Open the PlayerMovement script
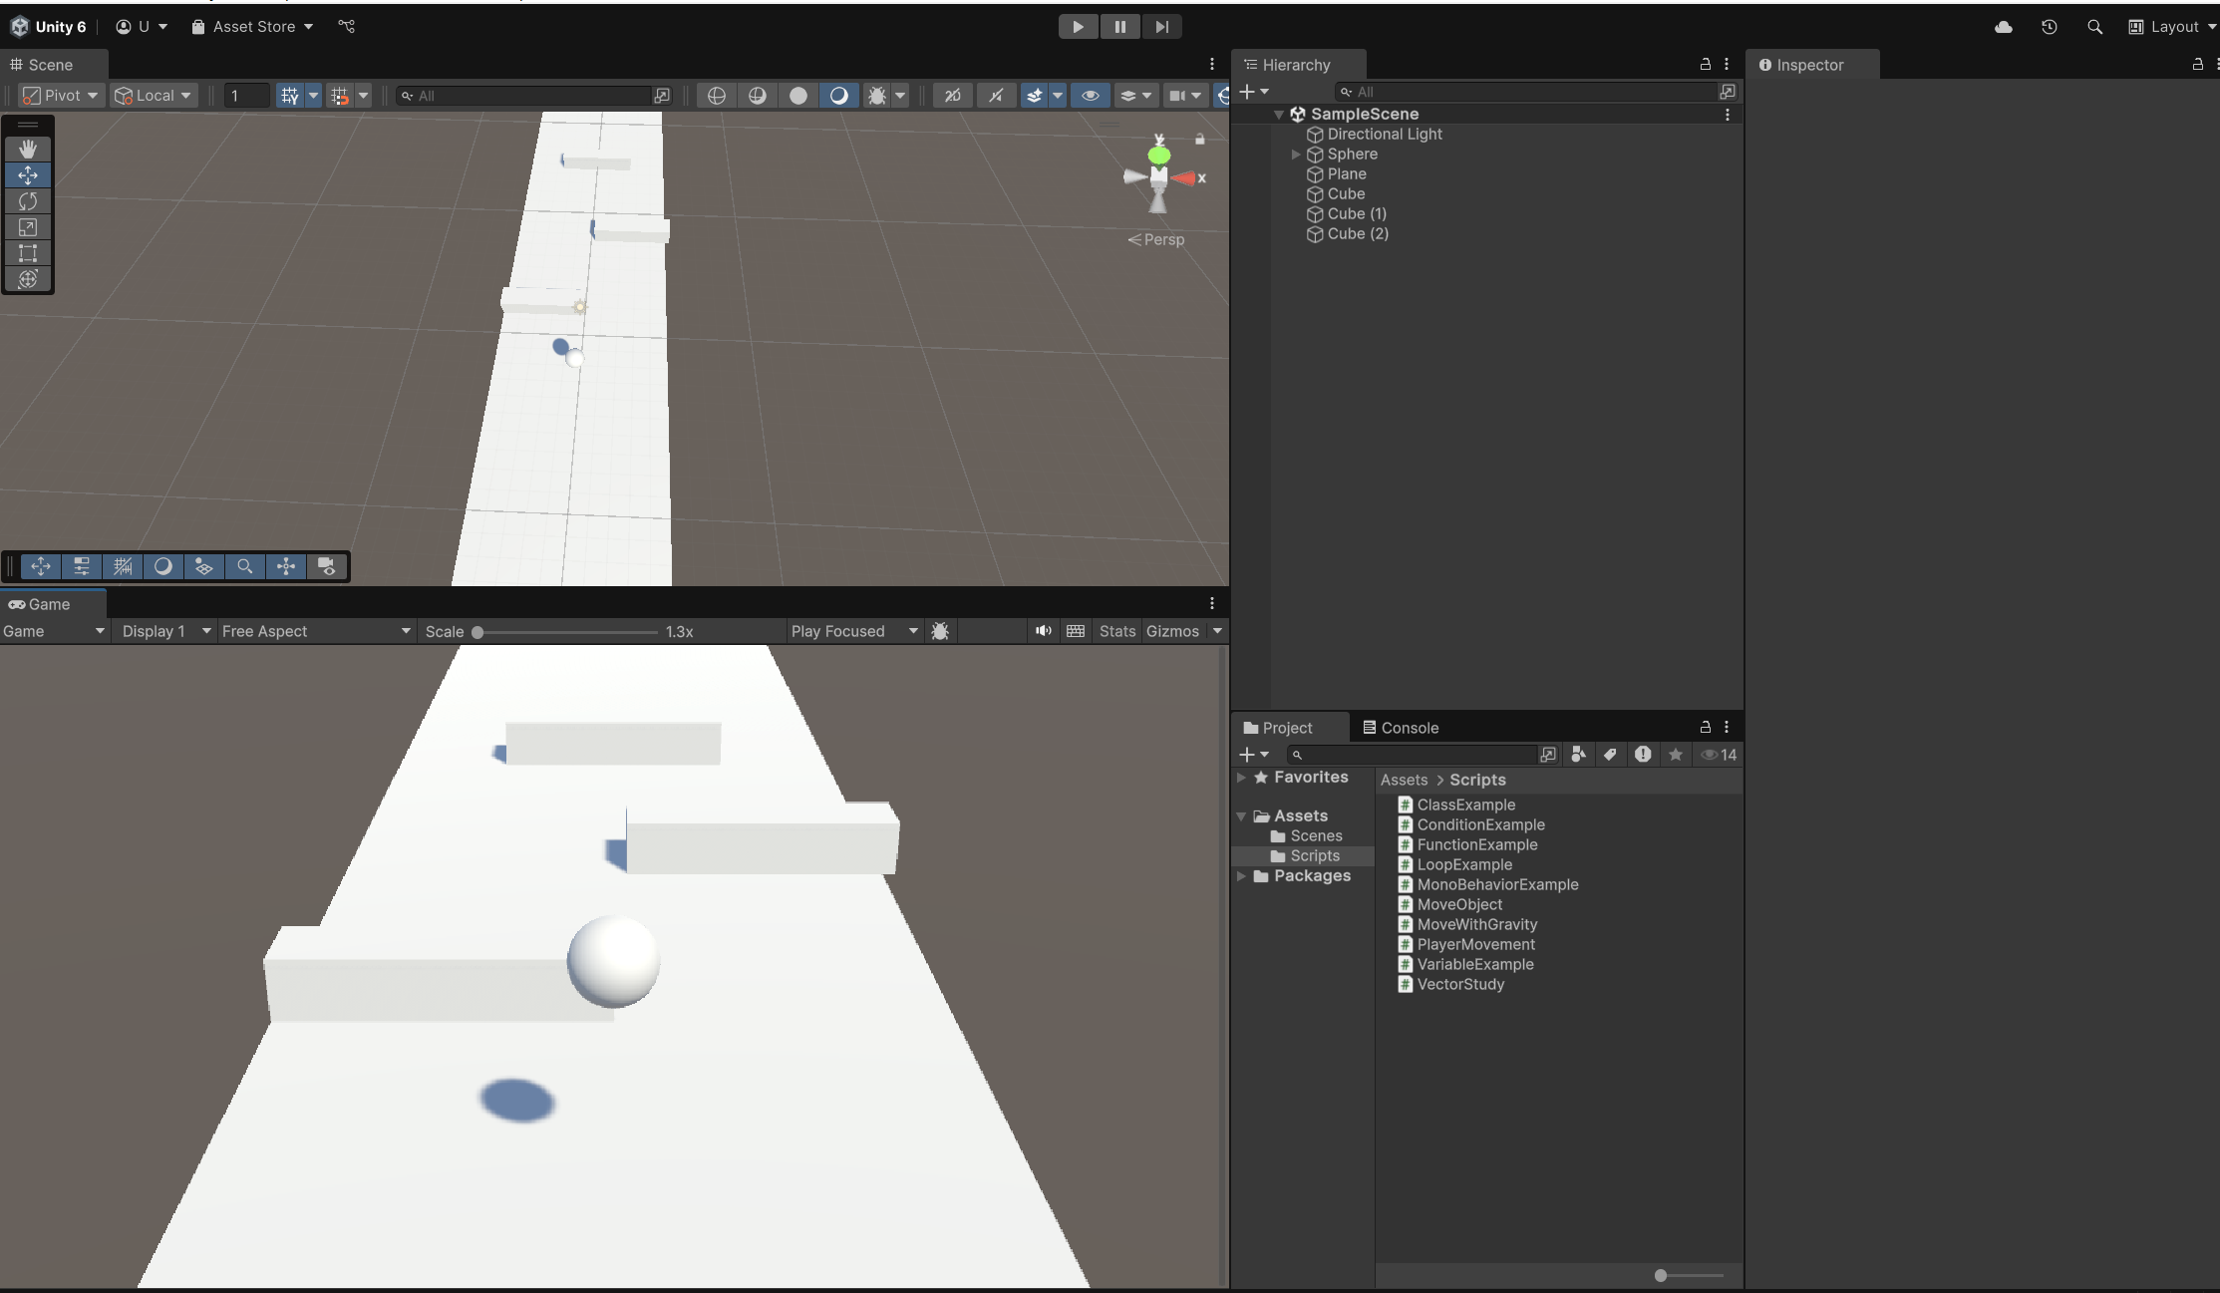 (1475, 944)
